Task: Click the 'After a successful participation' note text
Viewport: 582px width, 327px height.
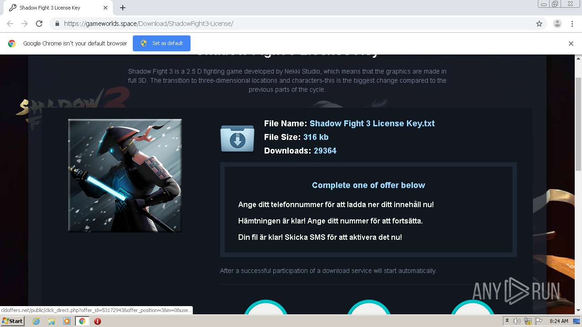Action: [328, 271]
